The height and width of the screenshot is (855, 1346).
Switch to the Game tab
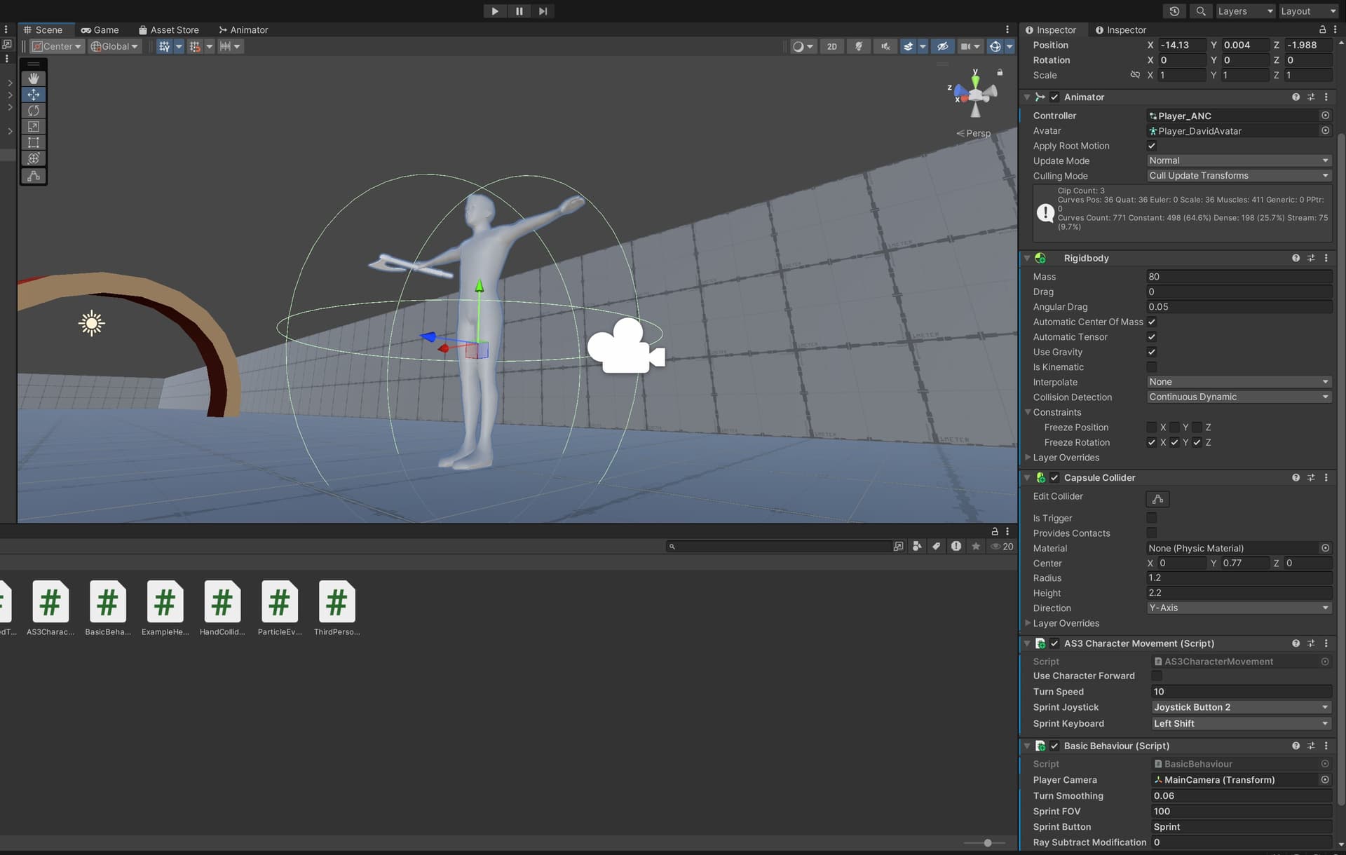tap(100, 29)
